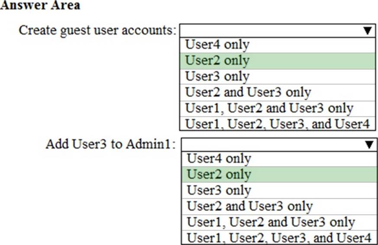The width and height of the screenshot is (378, 245).
Task: Select 'User4 only' under Create guest user accounts
Action: pos(217,45)
